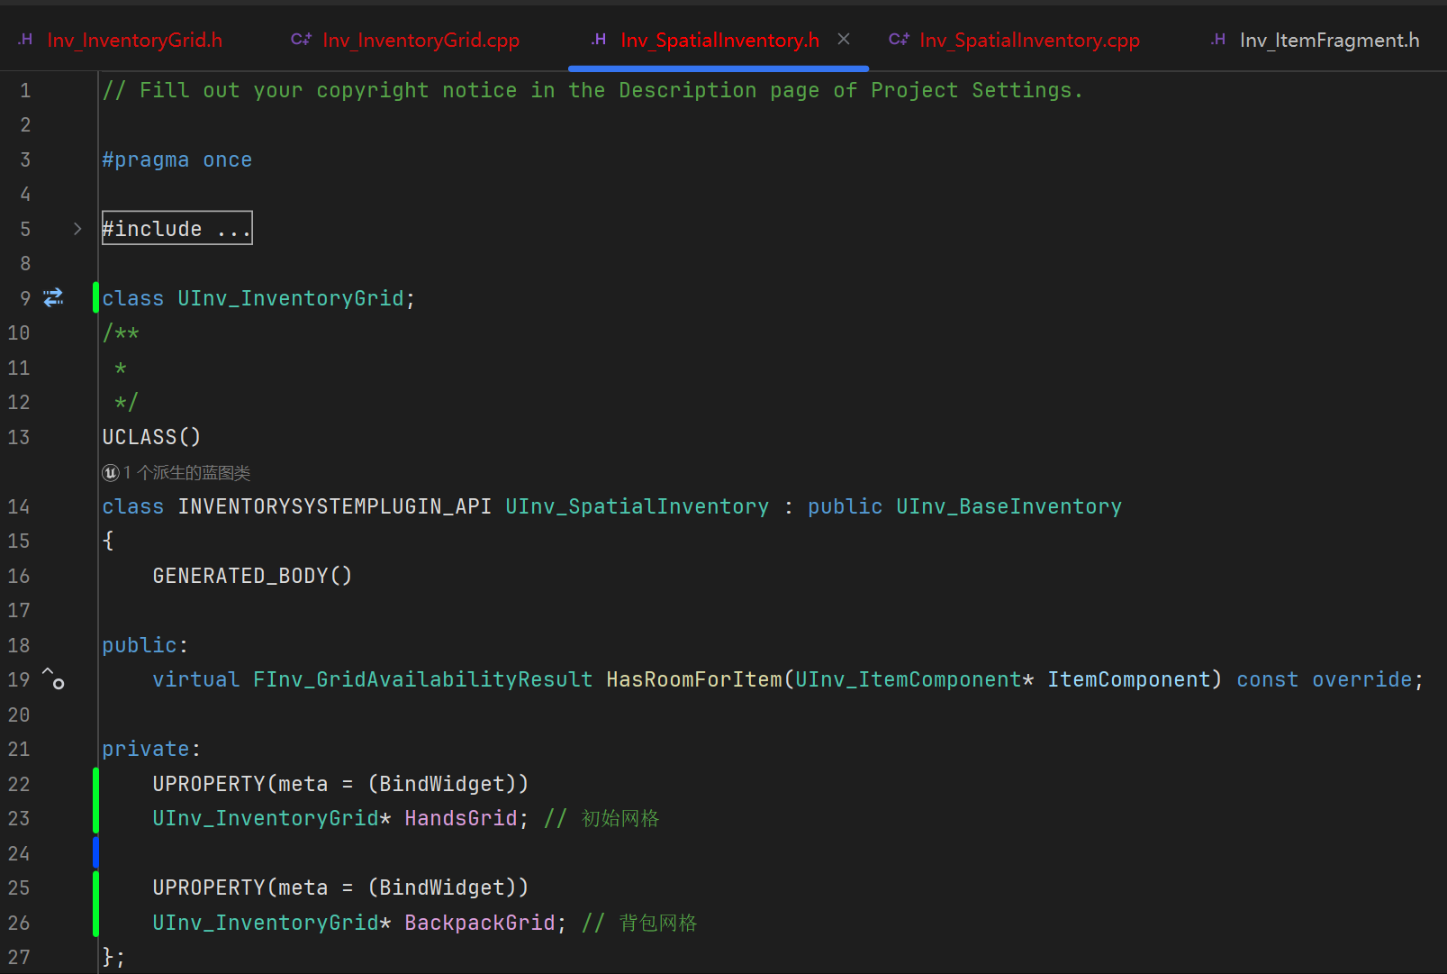Click line number 14 in the gutter
Image resolution: width=1447 pixels, height=974 pixels.
pos(19,506)
